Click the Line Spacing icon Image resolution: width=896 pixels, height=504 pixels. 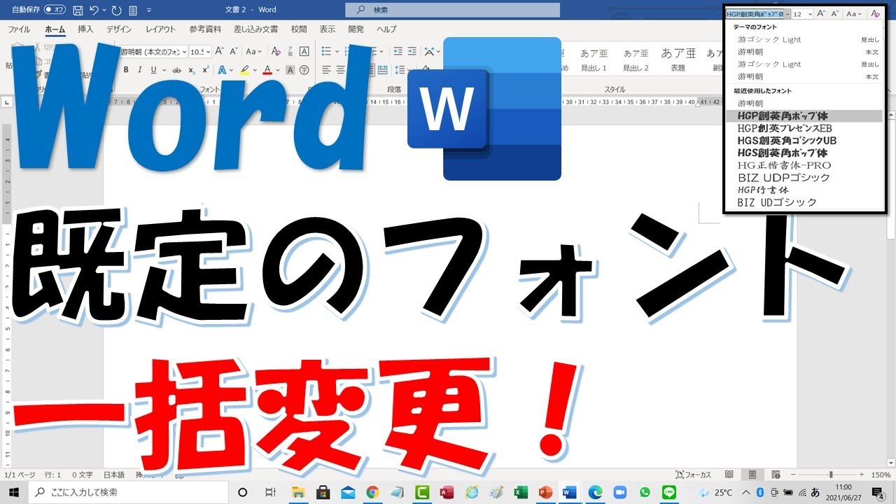400,70
